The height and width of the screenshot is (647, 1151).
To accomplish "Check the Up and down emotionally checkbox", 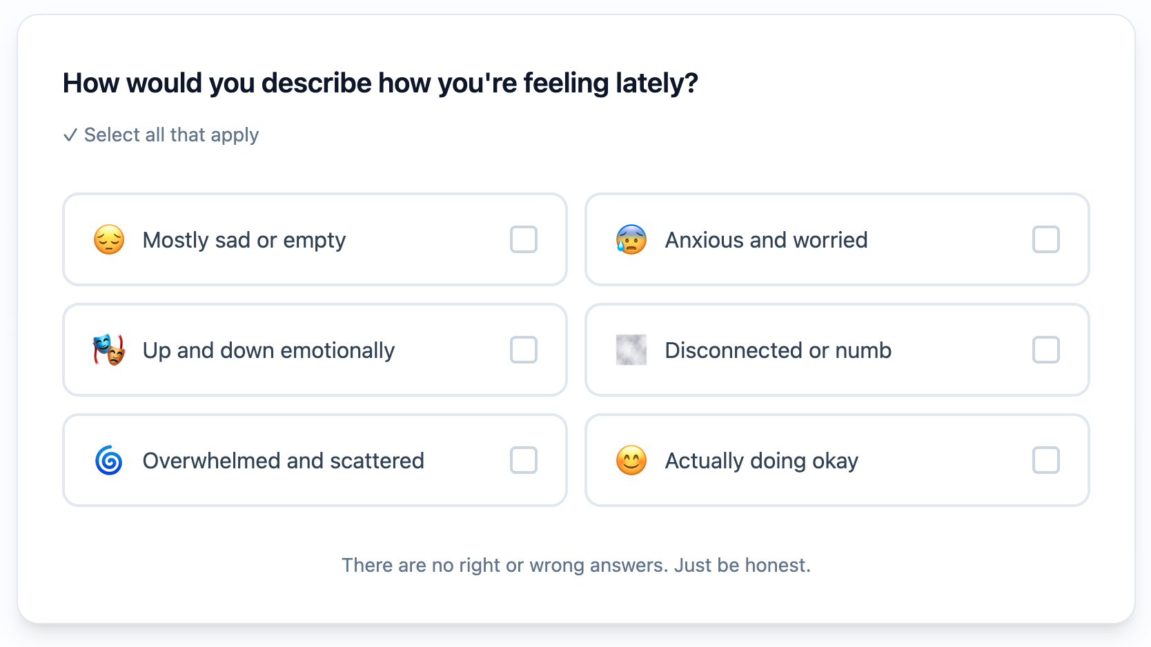I will tap(524, 350).
